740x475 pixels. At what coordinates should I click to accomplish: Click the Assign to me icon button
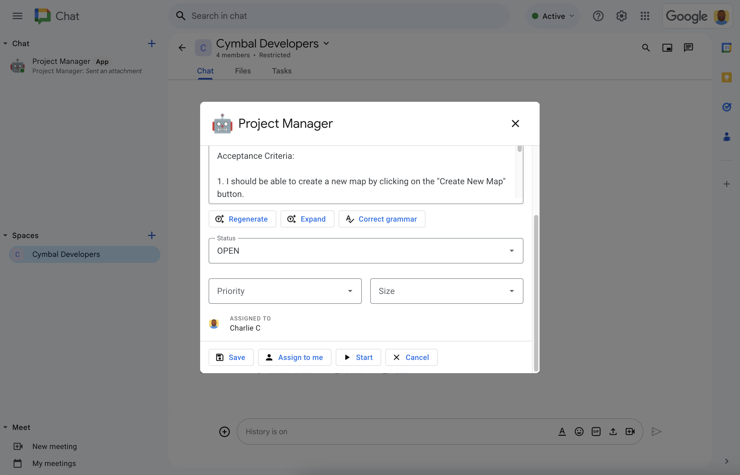[269, 357]
